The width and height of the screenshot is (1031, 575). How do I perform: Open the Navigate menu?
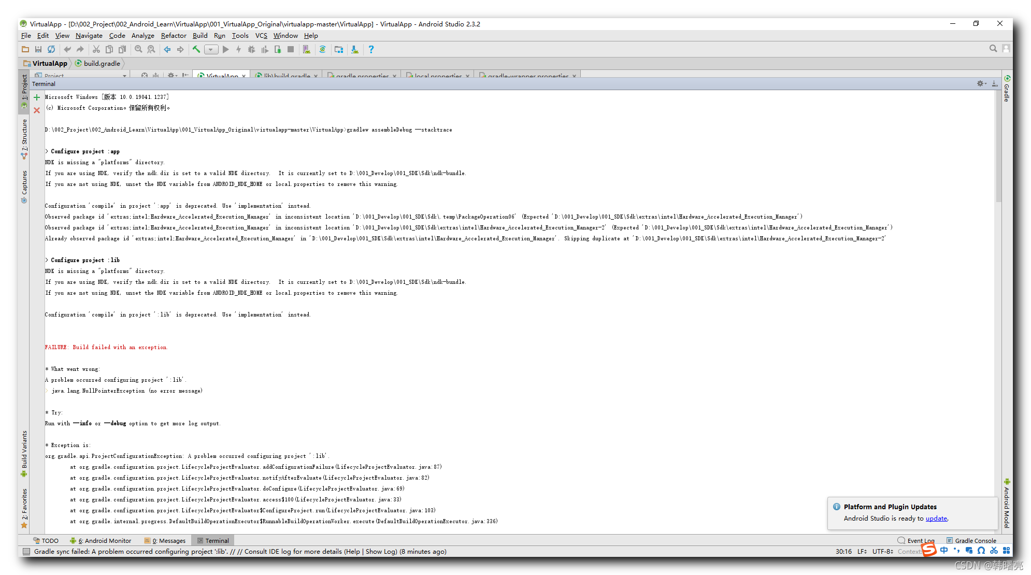pos(89,36)
